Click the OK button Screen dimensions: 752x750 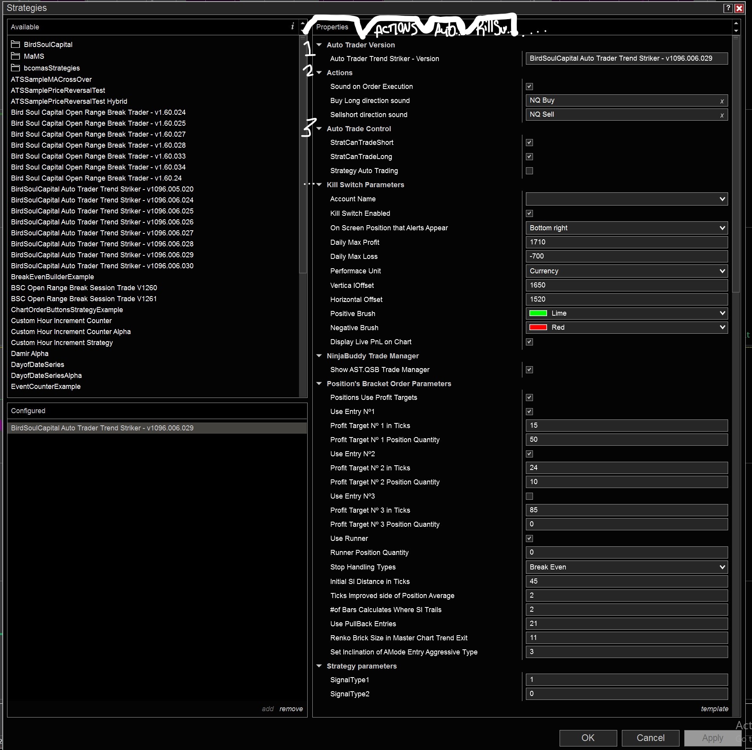(x=588, y=738)
